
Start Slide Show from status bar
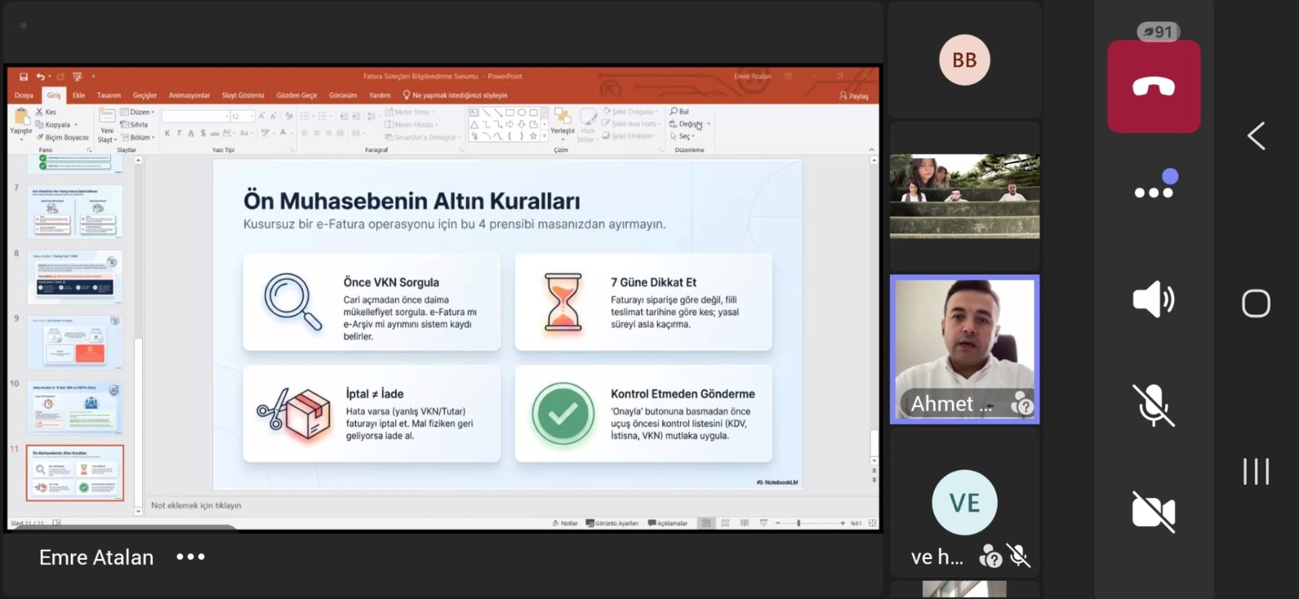pyautogui.click(x=763, y=523)
